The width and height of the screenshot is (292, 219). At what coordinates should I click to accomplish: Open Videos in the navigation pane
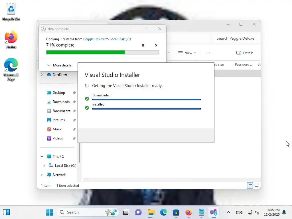(55, 138)
